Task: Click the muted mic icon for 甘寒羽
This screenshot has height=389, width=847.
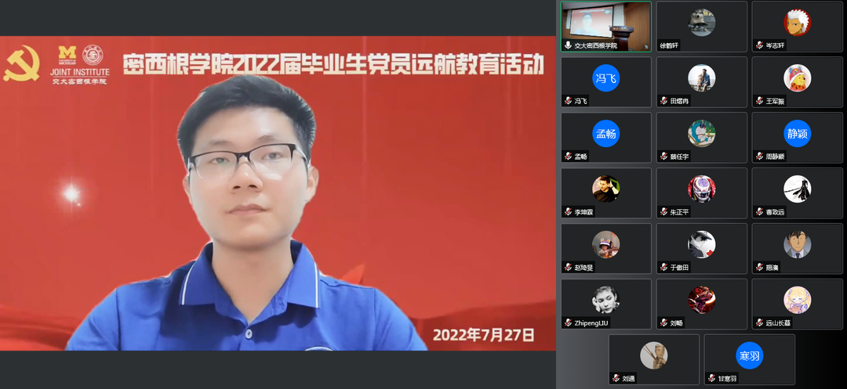Action: pos(711,378)
